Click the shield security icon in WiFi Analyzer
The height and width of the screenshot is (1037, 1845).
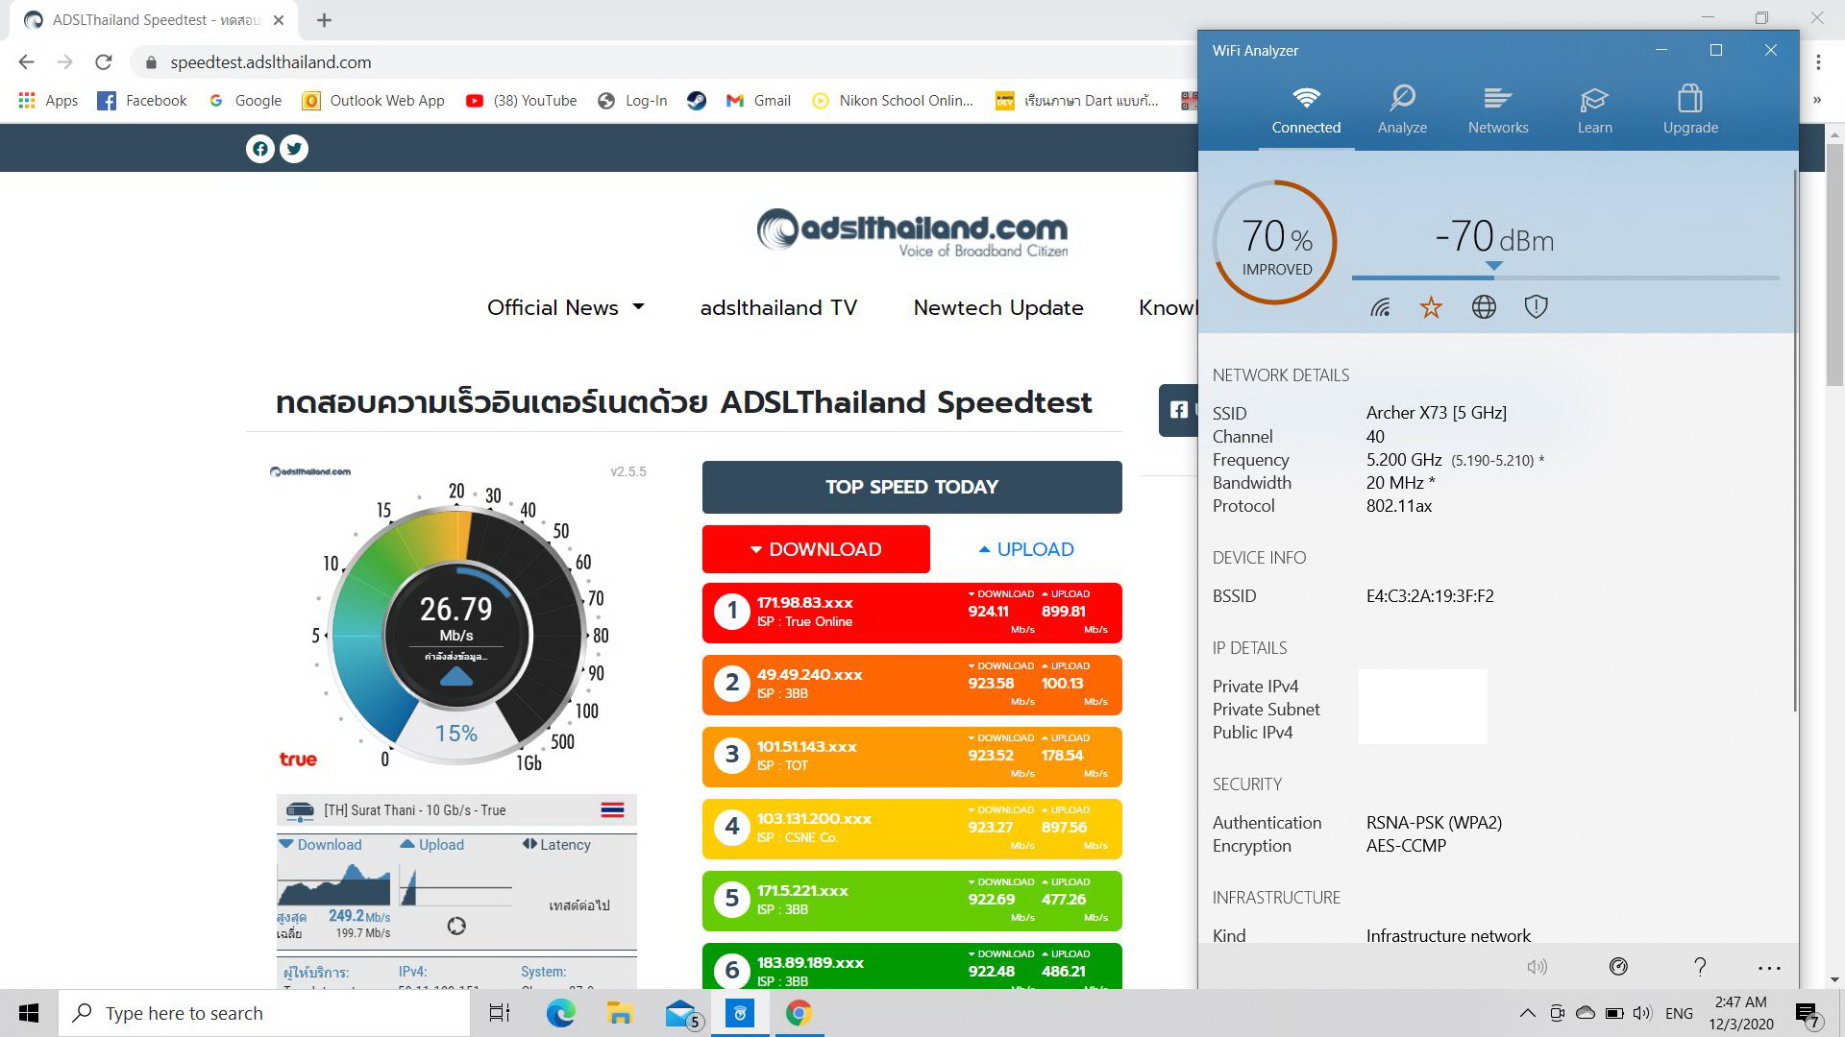coord(1536,307)
